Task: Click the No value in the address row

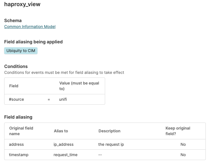Action: (183, 144)
